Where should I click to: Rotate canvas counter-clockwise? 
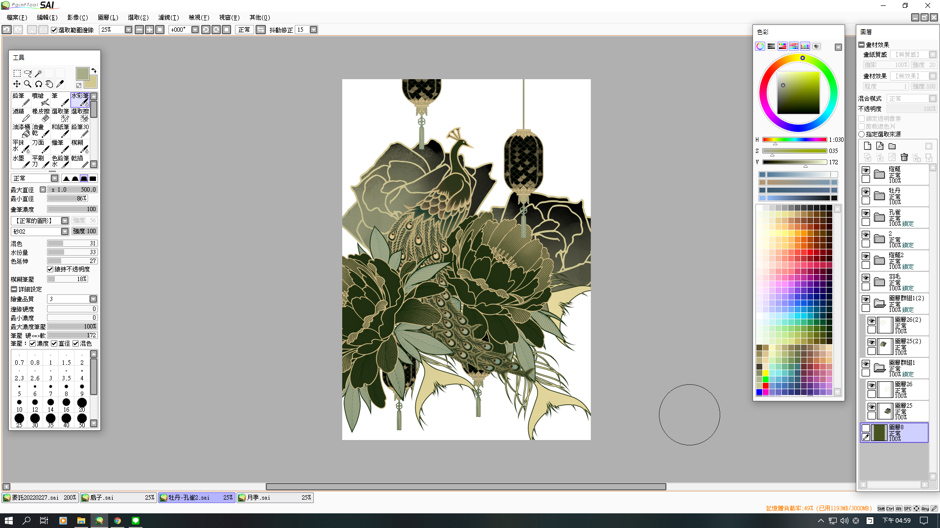pos(206,30)
